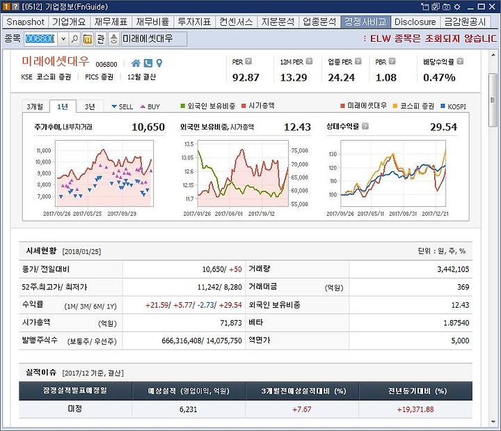This screenshot has width=501, height=431.
Task: Click the map location pin icon
Action: (x=159, y=63)
